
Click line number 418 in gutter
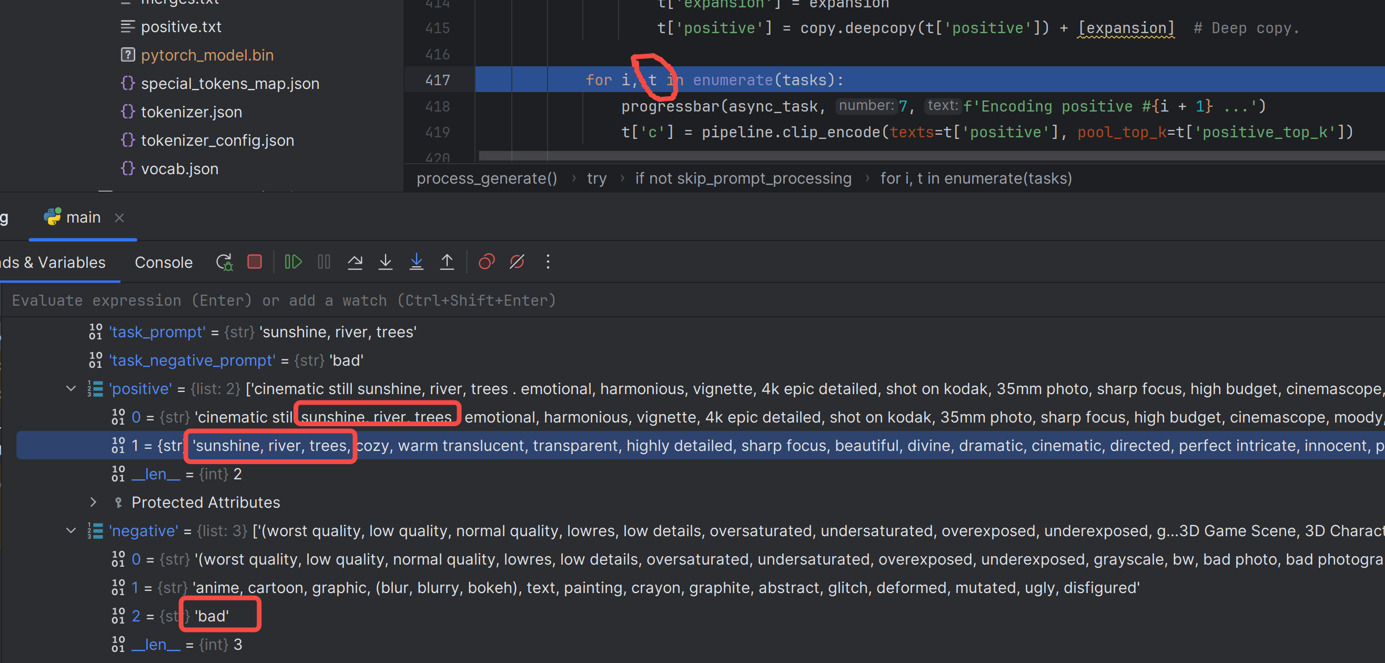pyautogui.click(x=437, y=106)
